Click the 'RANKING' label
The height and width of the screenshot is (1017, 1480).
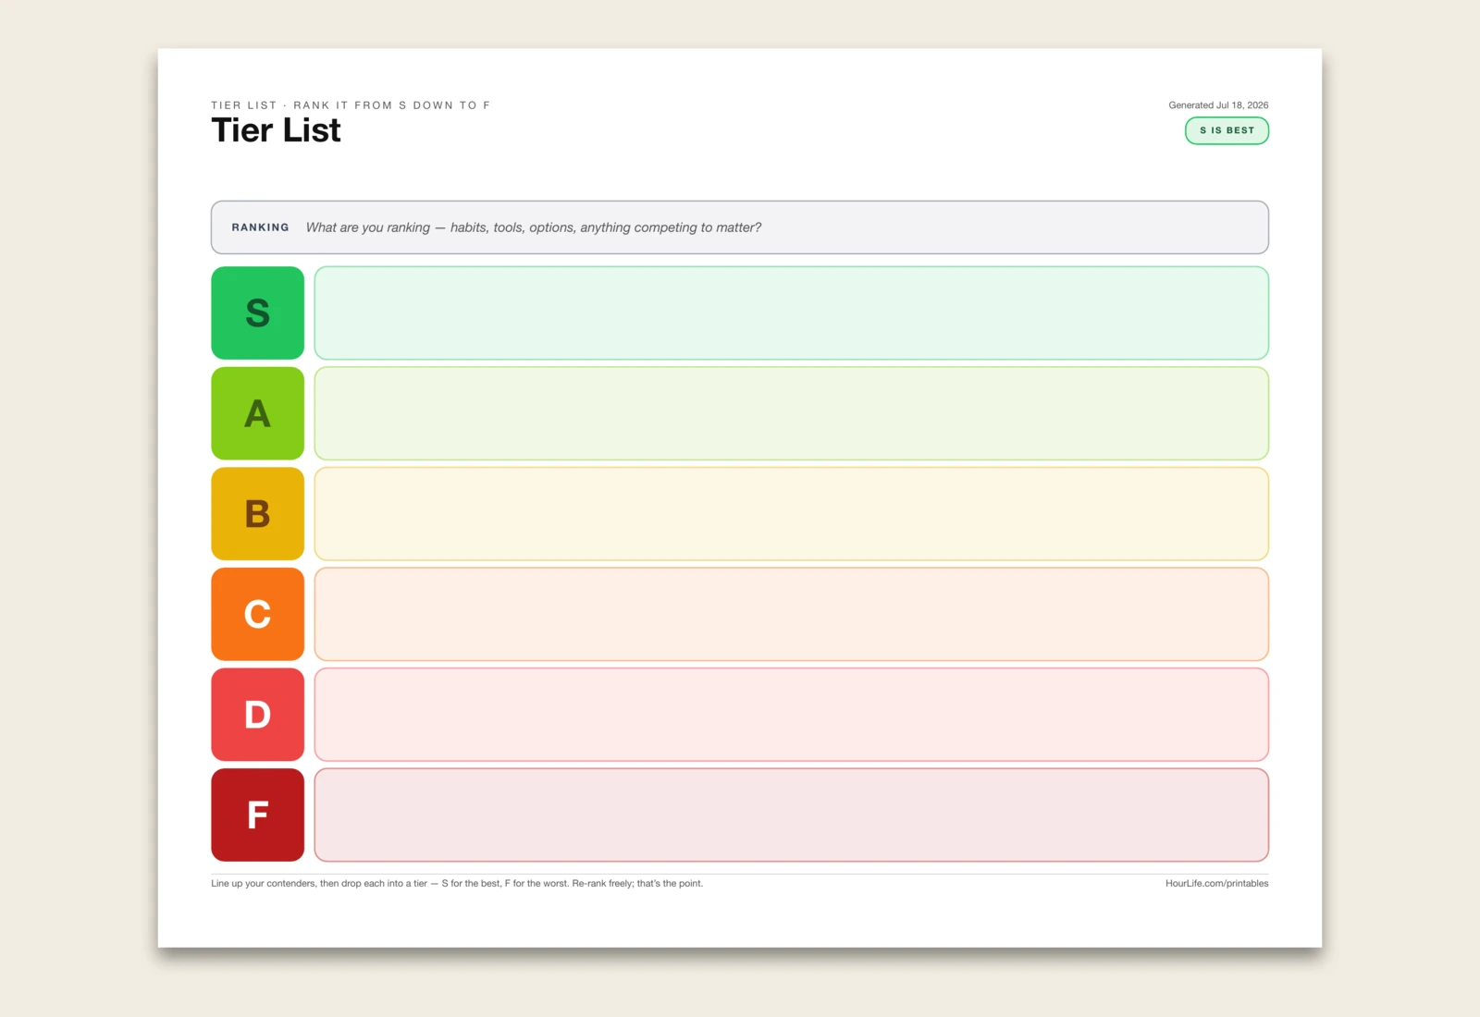[260, 227]
